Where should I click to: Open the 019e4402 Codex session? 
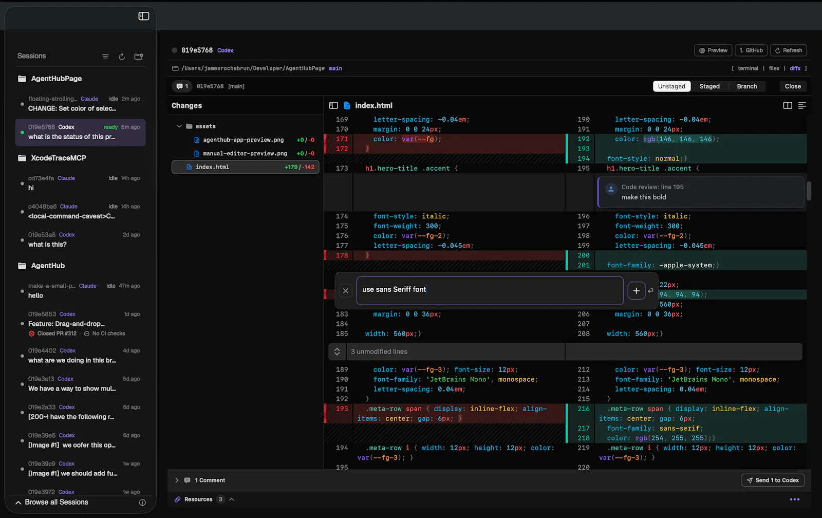[x=80, y=356]
